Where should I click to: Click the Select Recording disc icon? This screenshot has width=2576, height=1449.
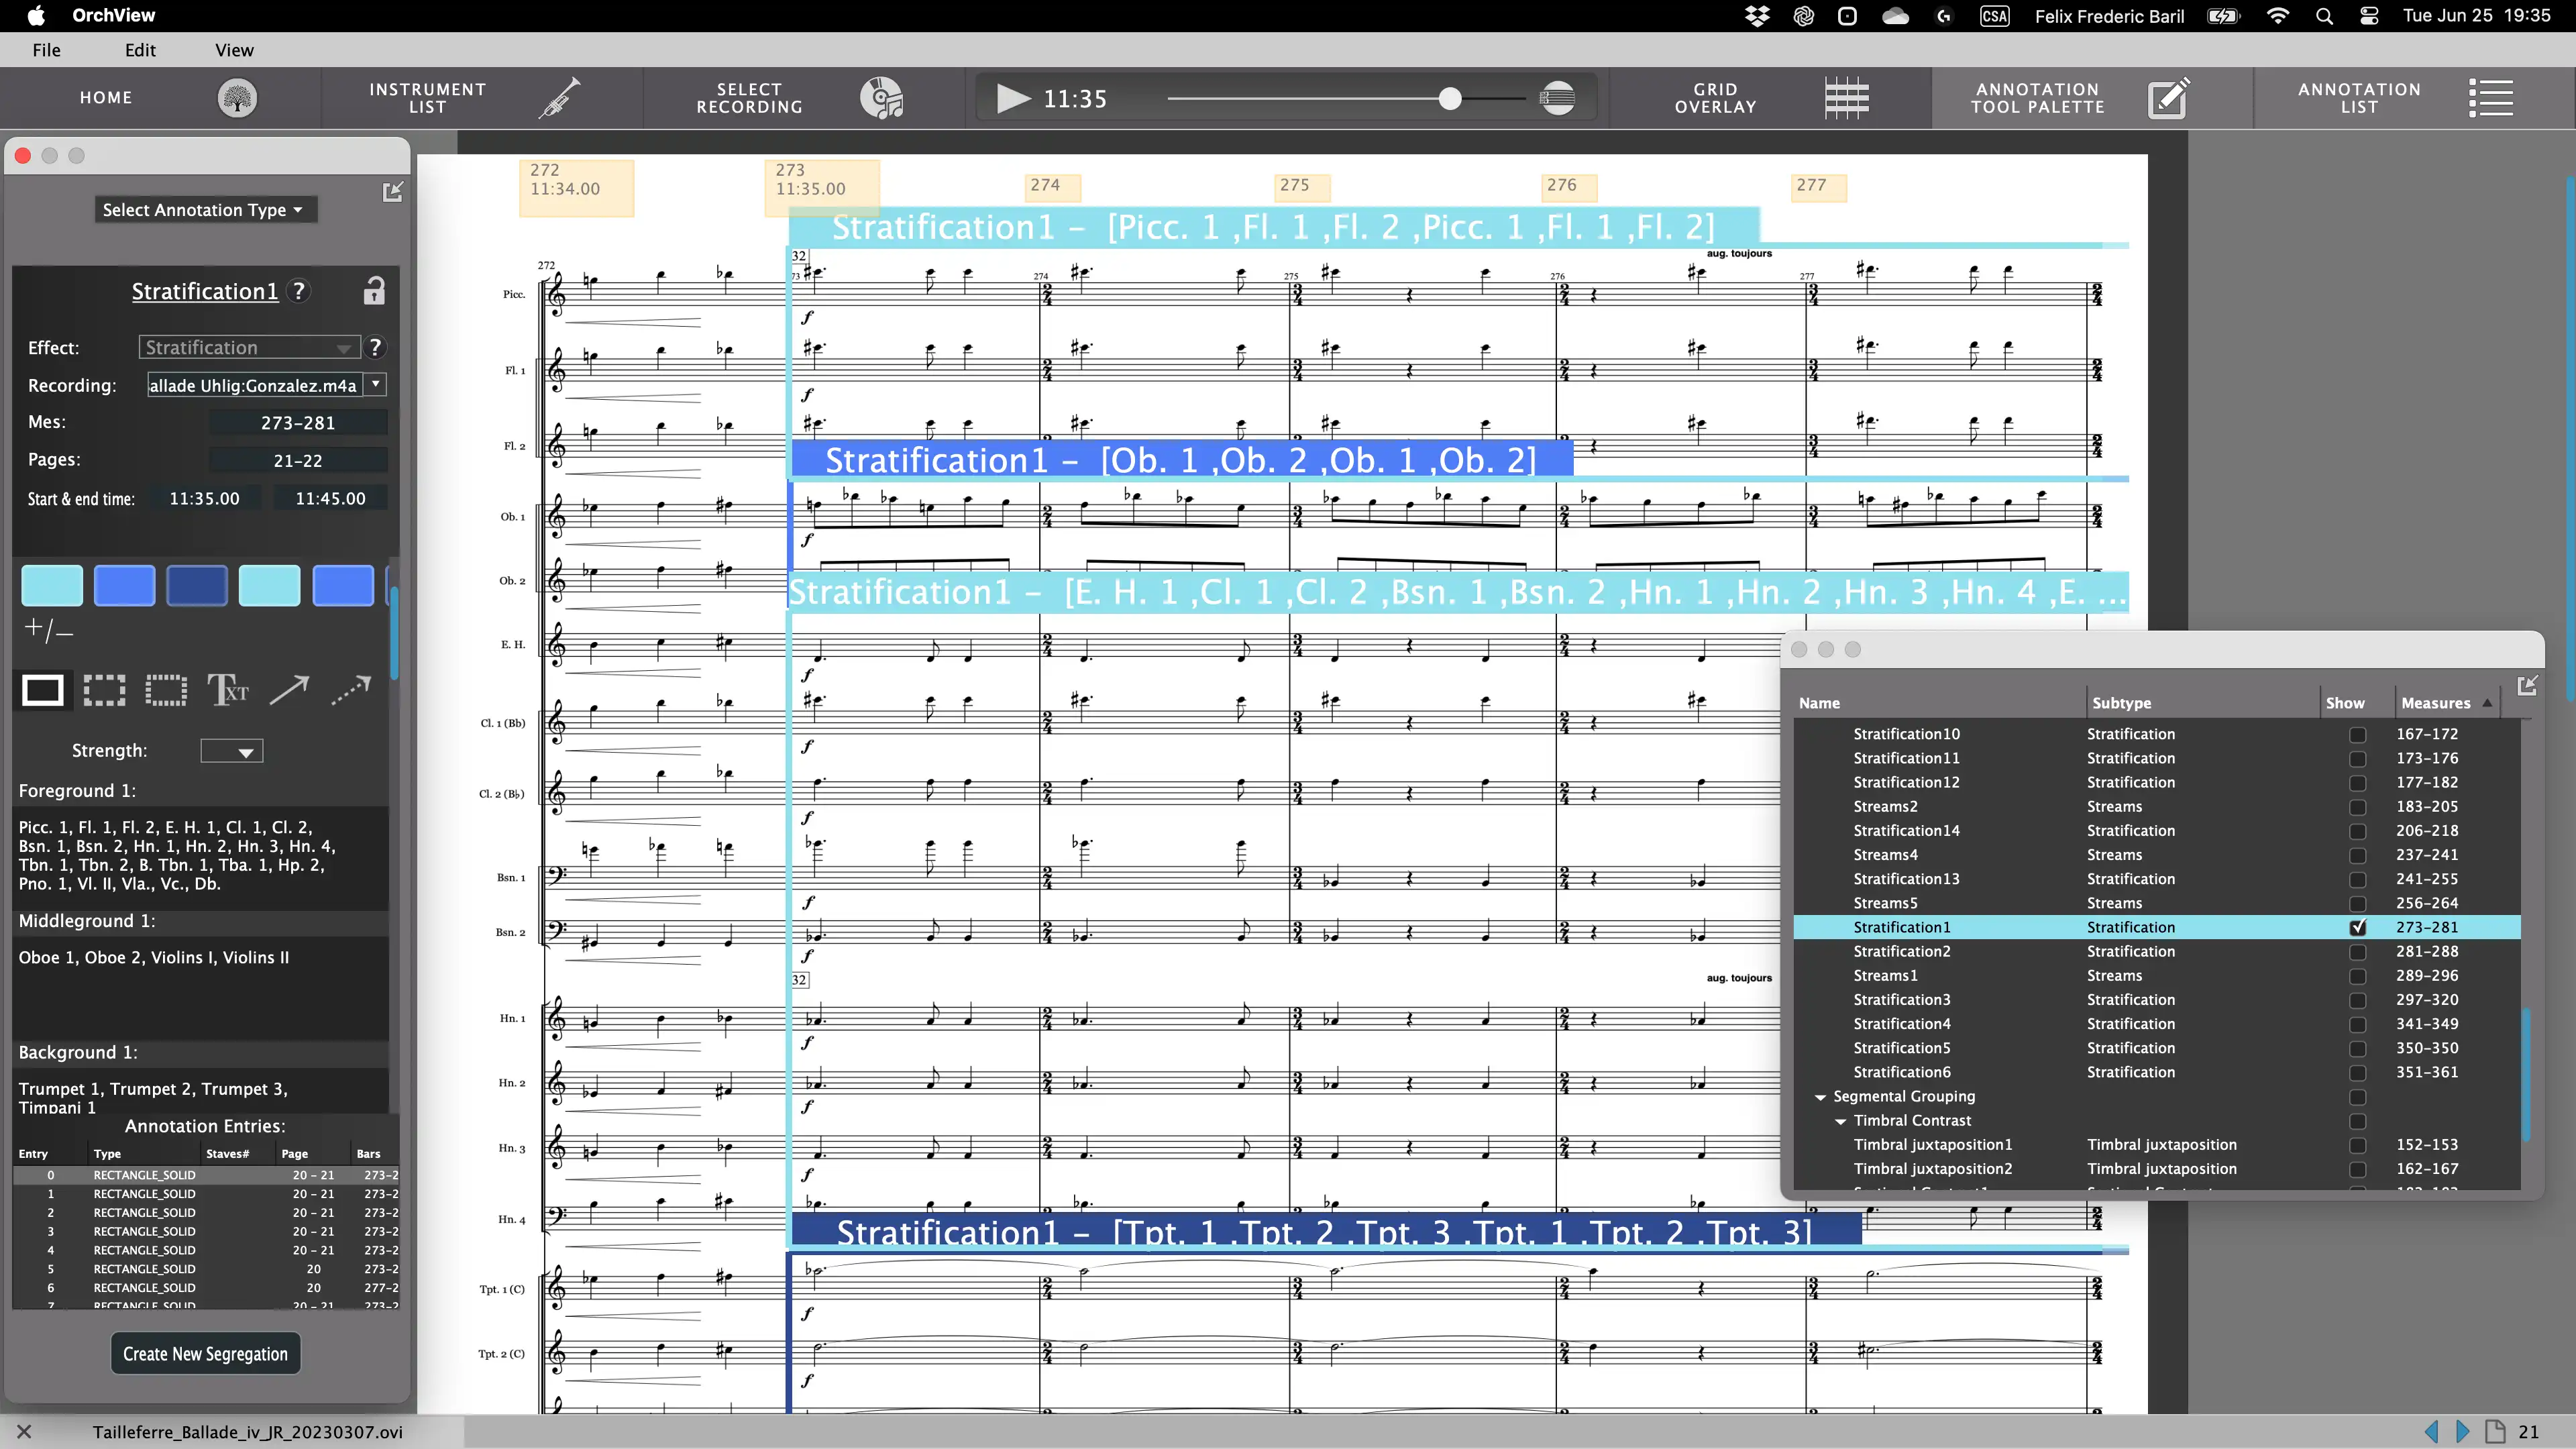click(881, 98)
